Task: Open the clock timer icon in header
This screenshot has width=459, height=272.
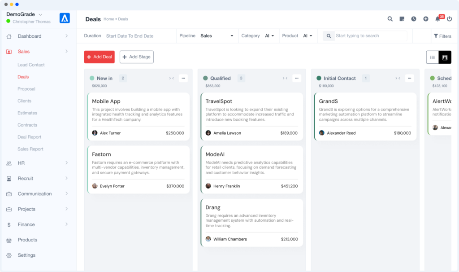Action: coord(414,19)
